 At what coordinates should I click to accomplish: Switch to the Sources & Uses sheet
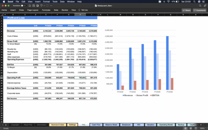click(x=58, y=125)
